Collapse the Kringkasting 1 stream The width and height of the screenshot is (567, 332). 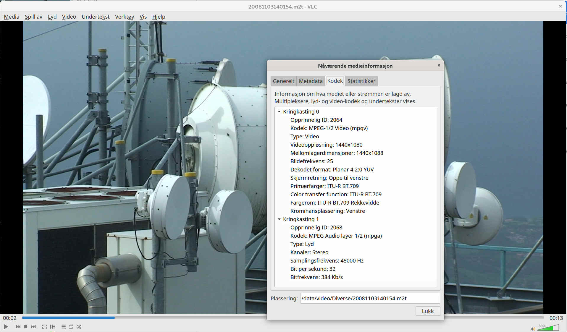point(279,219)
